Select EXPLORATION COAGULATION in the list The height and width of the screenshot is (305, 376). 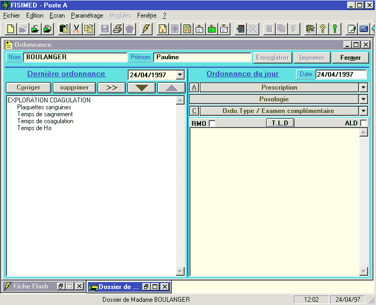[x=49, y=100]
